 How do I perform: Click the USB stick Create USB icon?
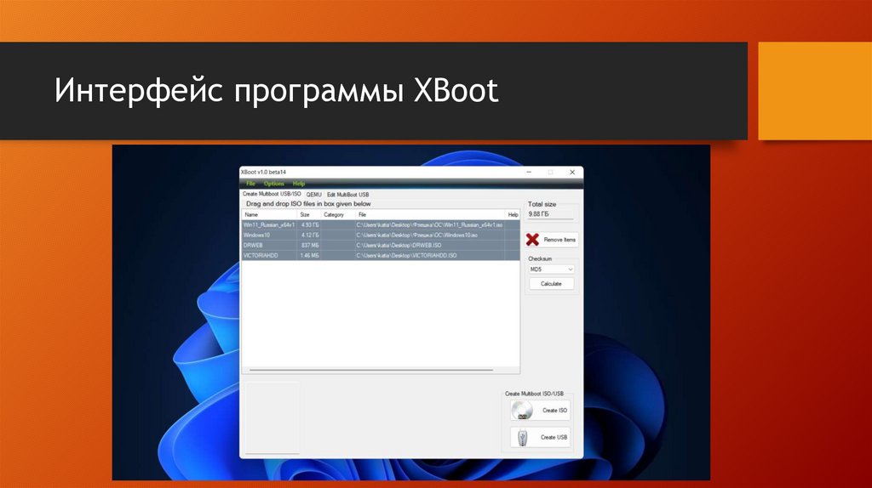click(x=522, y=438)
